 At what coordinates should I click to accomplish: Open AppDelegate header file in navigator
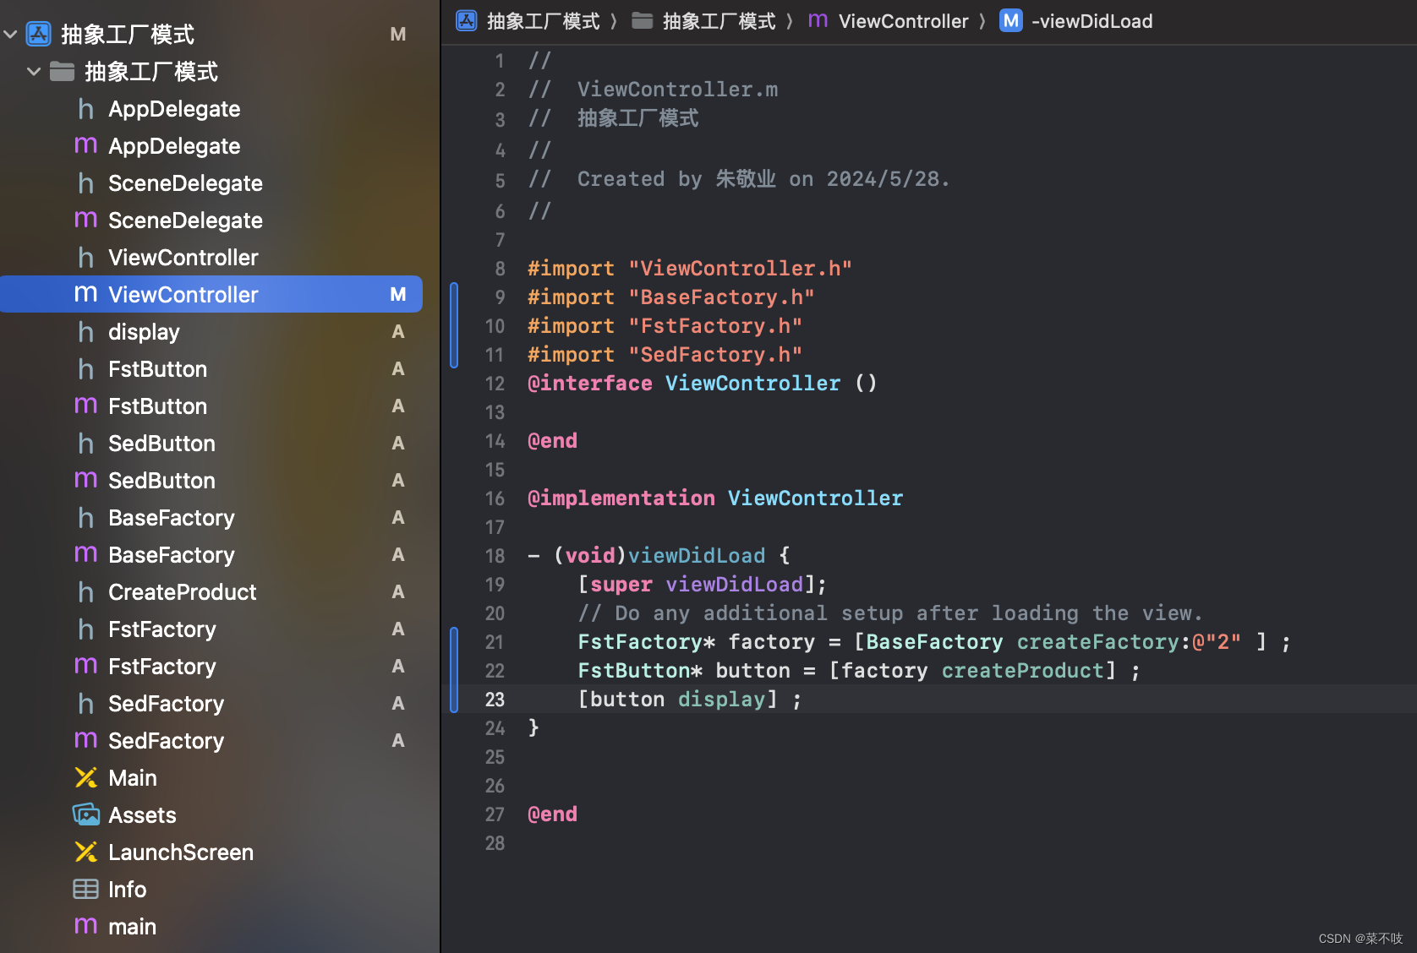click(174, 109)
